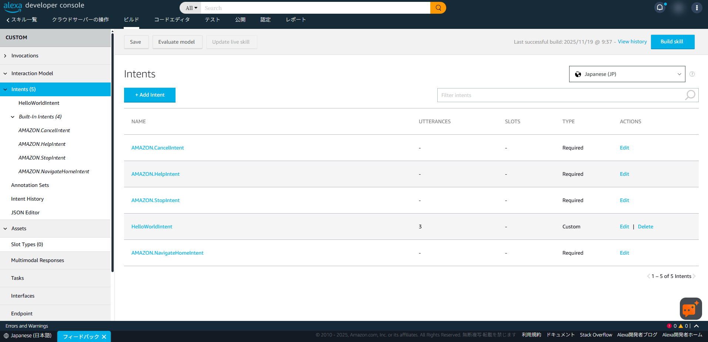Open HelloWorldIntent link in the table
Viewport: 708px width, 342px height.
[x=152, y=227]
